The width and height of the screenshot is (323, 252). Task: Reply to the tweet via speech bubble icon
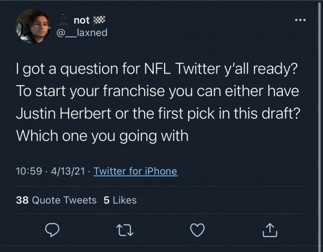[x=52, y=230]
